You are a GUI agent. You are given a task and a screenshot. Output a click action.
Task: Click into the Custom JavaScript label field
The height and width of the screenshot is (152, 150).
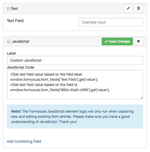click(x=75, y=60)
